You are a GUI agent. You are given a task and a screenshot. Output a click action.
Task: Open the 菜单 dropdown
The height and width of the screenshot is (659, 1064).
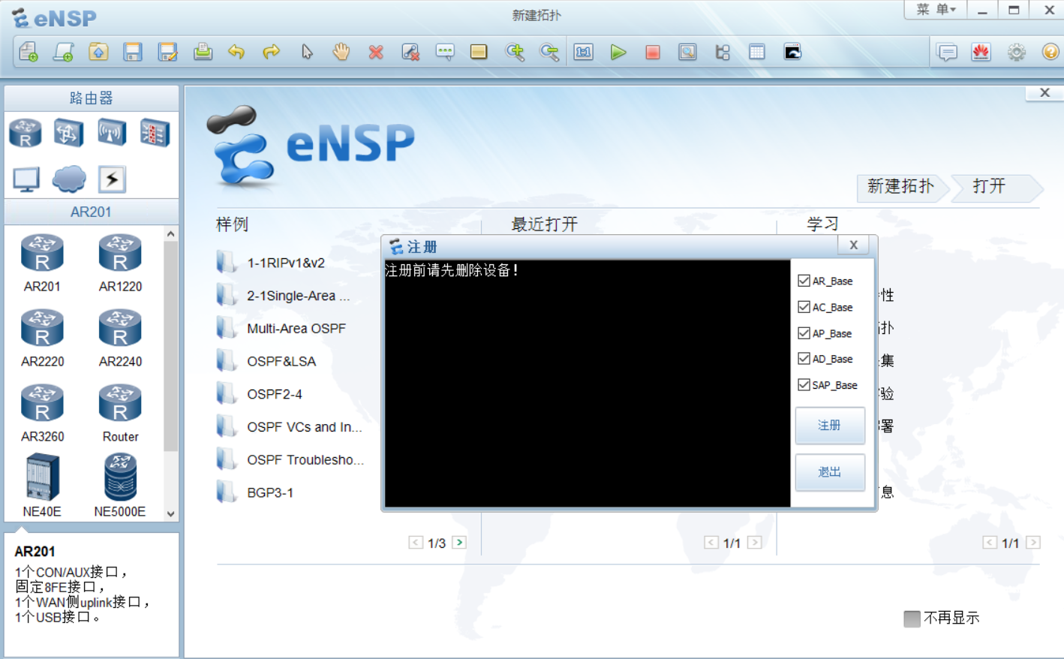933,10
